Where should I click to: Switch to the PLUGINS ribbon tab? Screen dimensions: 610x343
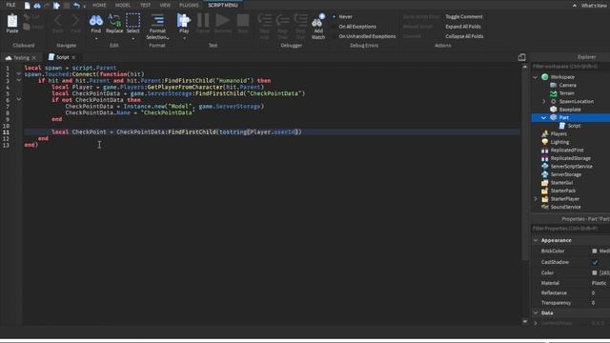tap(189, 5)
